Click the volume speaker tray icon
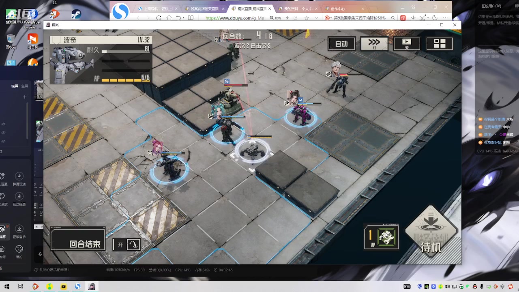 (x=447, y=287)
